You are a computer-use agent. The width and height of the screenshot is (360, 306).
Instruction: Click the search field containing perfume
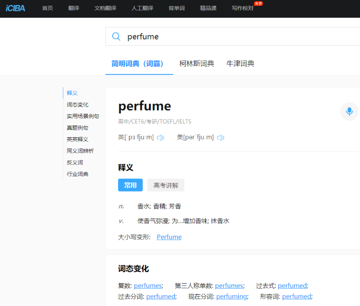click(x=237, y=37)
